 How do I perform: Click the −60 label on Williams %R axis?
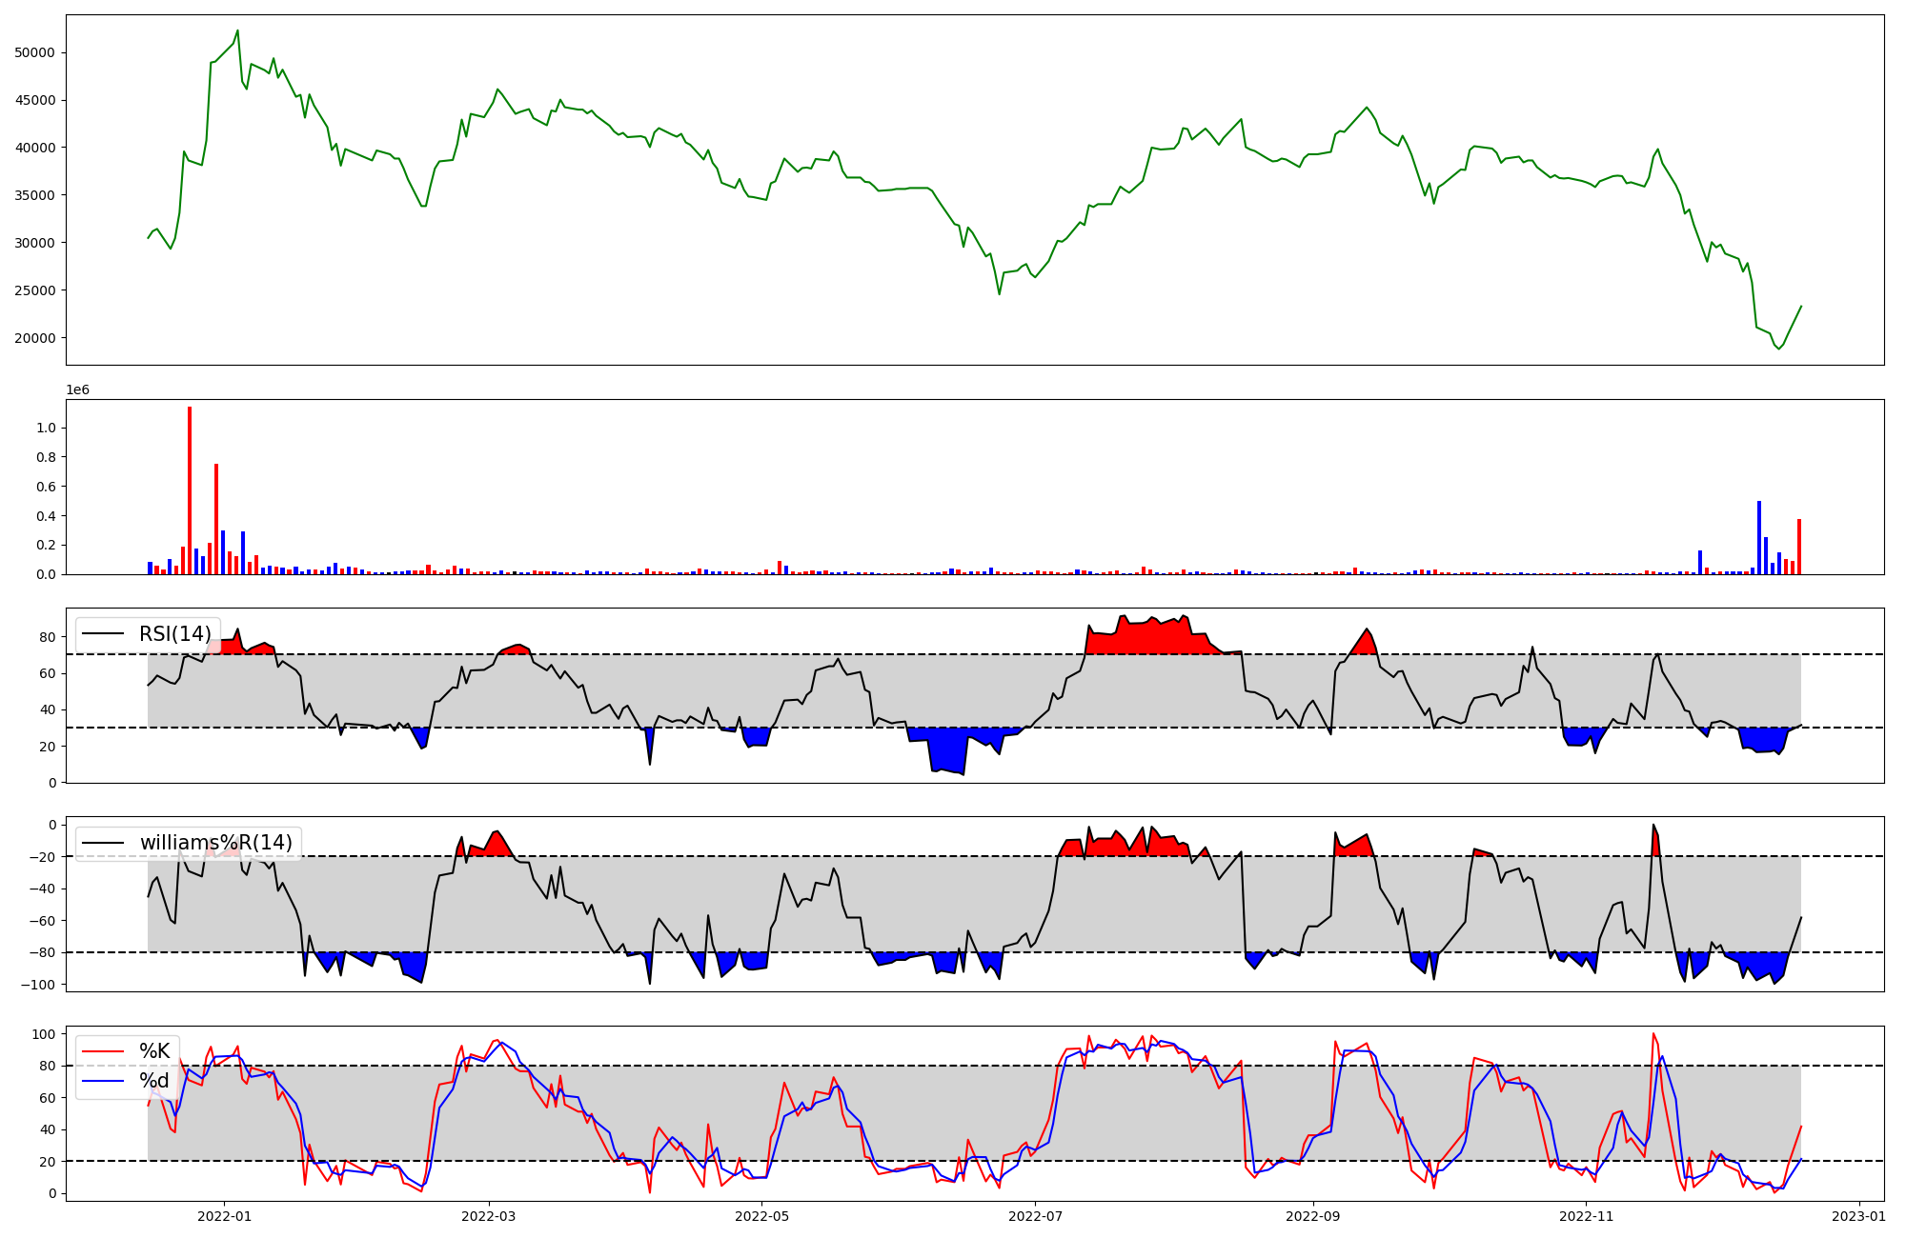pos(42,921)
